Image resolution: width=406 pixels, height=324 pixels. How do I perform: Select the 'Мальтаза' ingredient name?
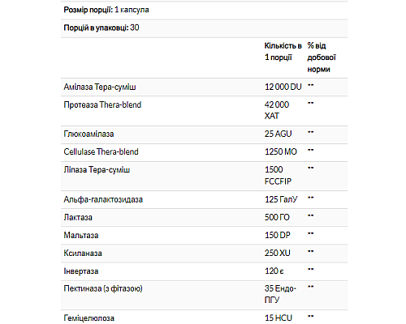(x=81, y=236)
